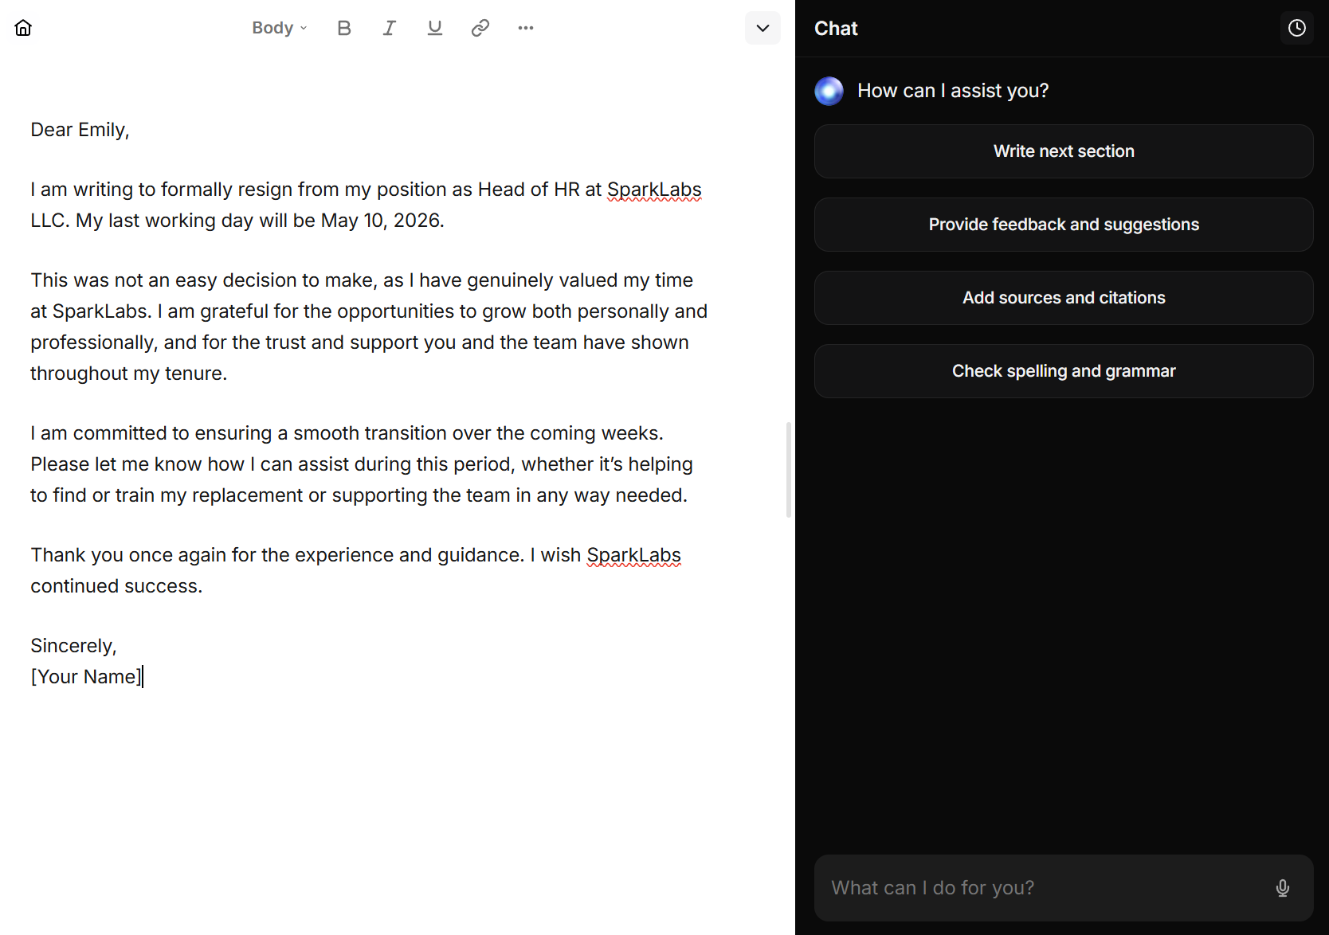Click 'continued success.' line
Screen dimensions: 1329x935
pos(116,586)
